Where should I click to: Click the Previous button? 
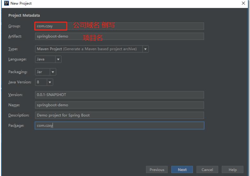pyautogui.click(x=157, y=170)
